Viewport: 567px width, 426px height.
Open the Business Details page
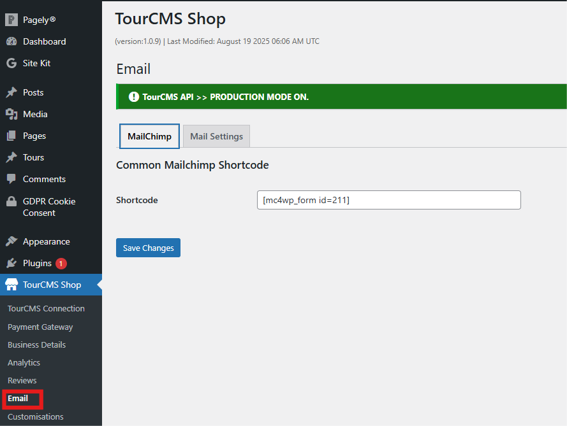pyautogui.click(x=36, y=344)
